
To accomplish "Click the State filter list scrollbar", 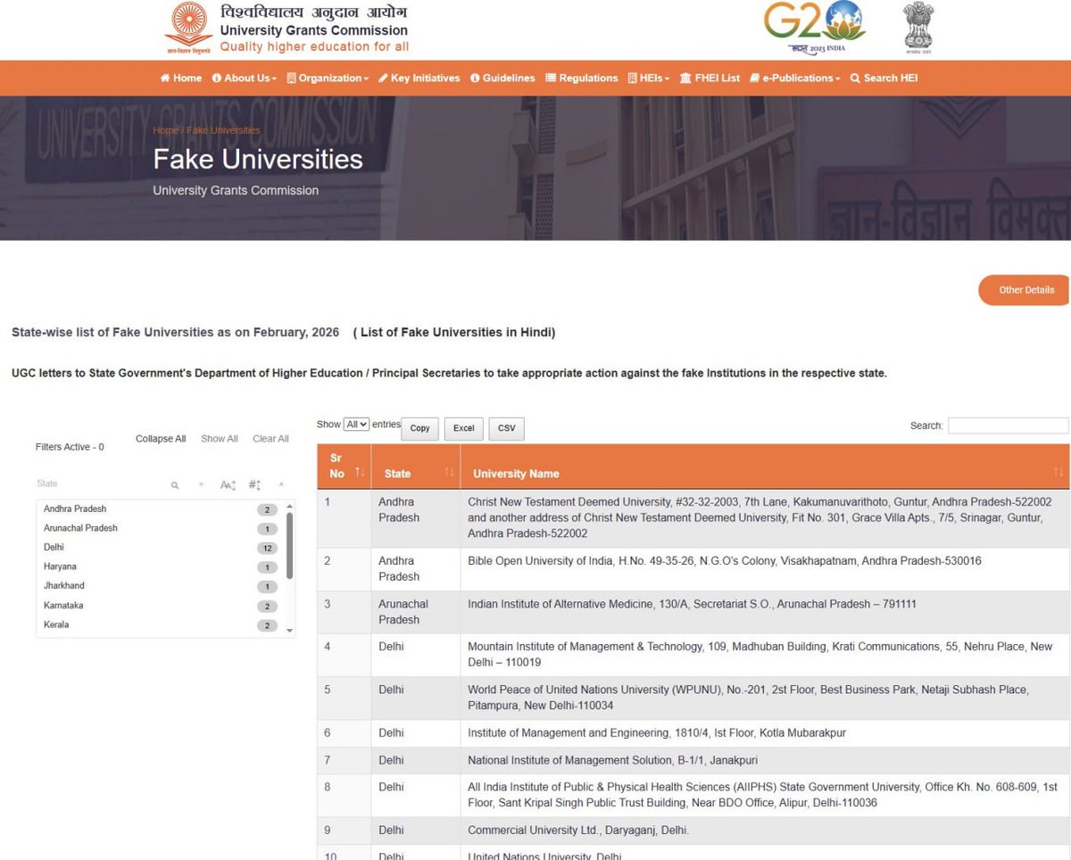I will (289, 544).
